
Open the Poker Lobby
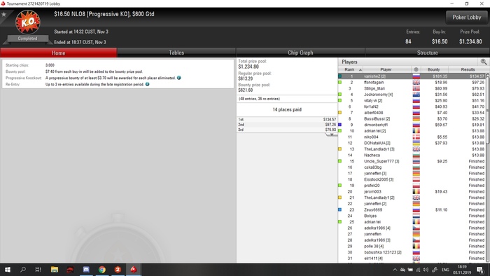[467, 18]
